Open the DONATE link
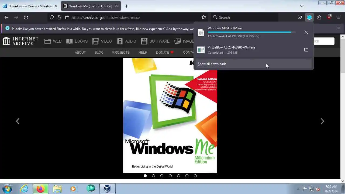This screenshot has height=194, width=345. [x=165, y=52]
